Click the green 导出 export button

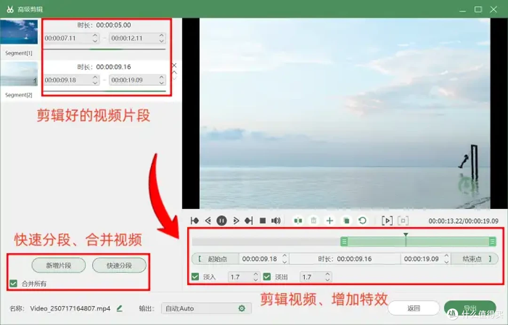(470, 308)
